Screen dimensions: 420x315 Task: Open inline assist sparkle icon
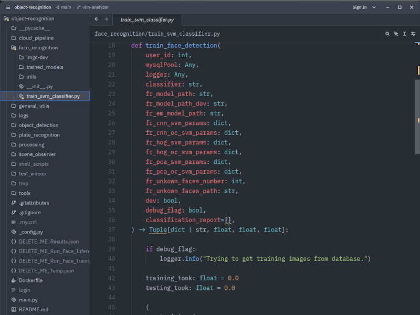[x=396, y=34]
